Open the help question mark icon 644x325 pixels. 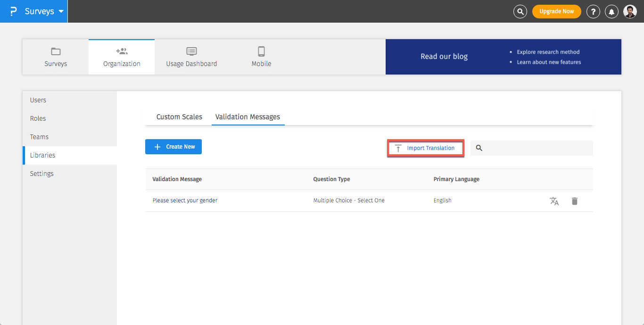[593, 11]
